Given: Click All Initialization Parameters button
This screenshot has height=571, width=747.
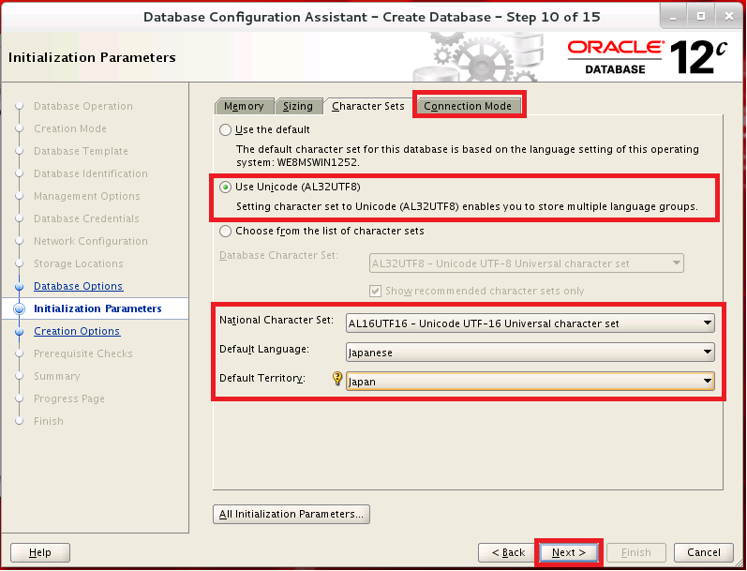Looking at the screenshot, I should 291,514.
